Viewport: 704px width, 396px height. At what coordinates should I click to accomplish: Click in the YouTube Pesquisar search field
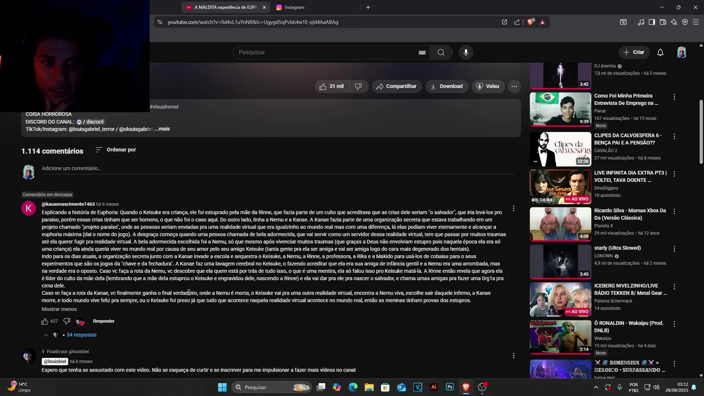(x=327, y=52)
